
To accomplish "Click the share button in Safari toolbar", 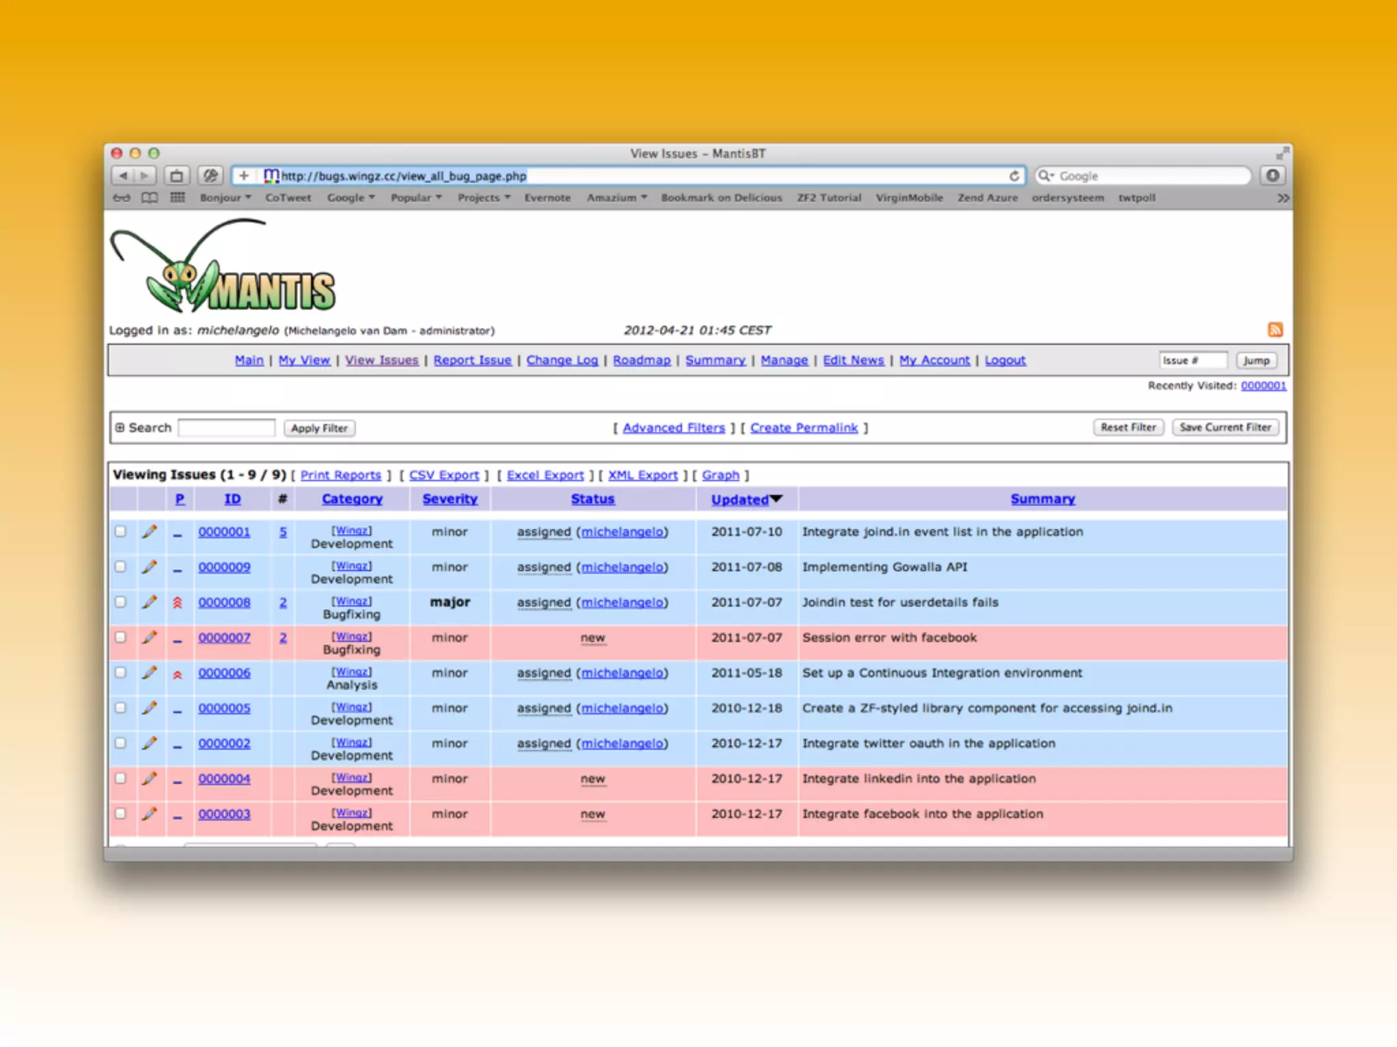I will pos(177,176).
